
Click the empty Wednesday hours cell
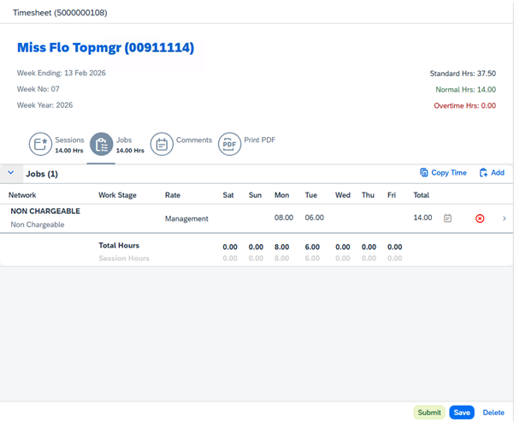click(342, 218)
